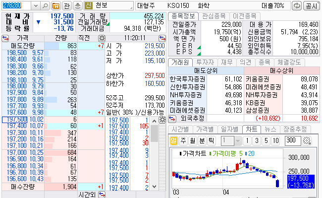Click the 매도잔량 total 863 cell
The image size is (322, 198).
coord(61,46)
